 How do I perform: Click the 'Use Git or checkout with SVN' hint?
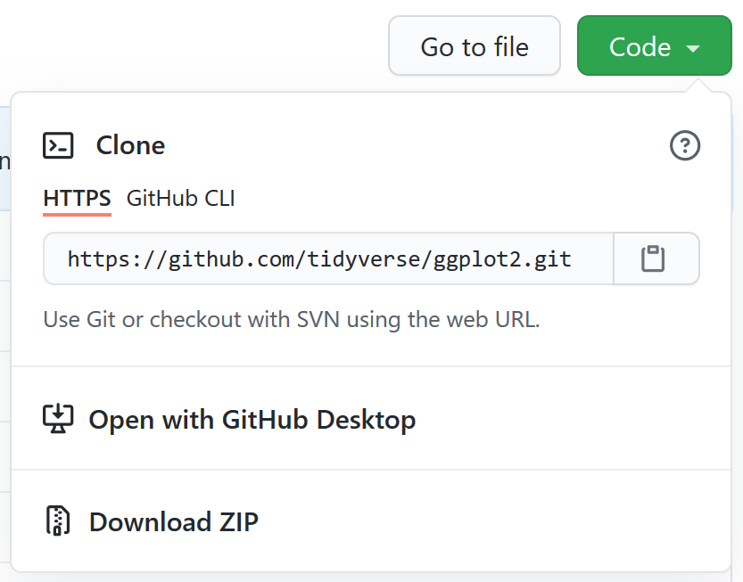click(292, 320)
